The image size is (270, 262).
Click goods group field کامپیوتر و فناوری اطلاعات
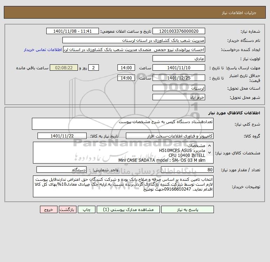170,136
